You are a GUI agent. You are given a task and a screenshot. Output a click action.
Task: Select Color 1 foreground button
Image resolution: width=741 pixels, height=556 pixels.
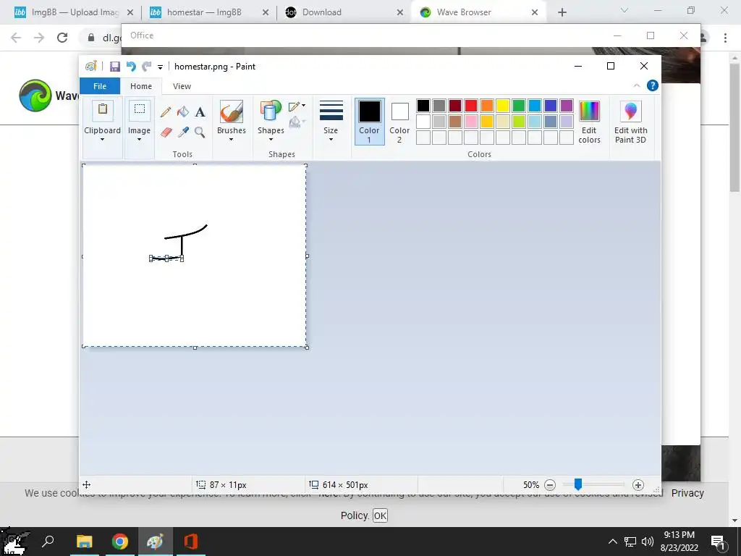[369, 122]
